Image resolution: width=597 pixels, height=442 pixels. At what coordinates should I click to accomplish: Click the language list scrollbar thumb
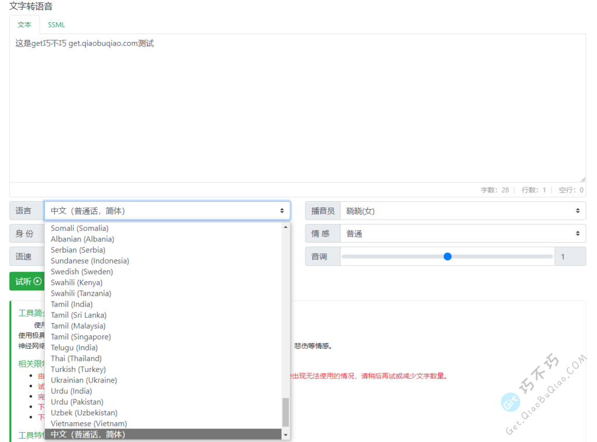click(x=286, y=412)
